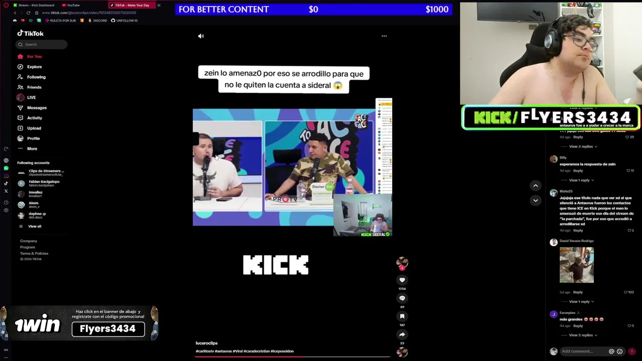This screenshot has height=361, width=642.
Task: Open the video comments bubble icon
Action: (x=402, y=298)
